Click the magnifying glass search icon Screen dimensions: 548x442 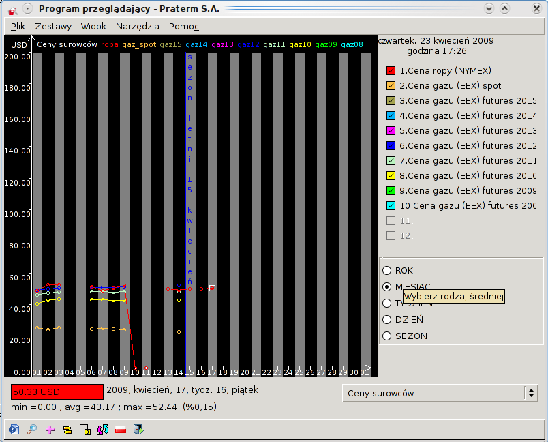coord(32,429)
